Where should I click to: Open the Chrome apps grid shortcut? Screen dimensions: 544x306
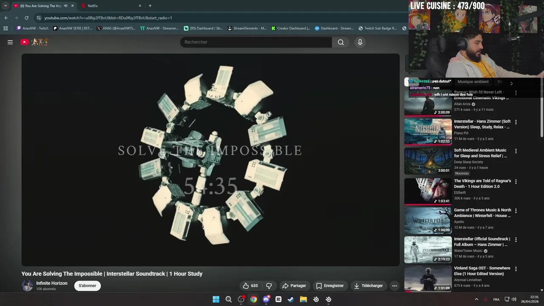pyautogui.click(x=6, y=28)
